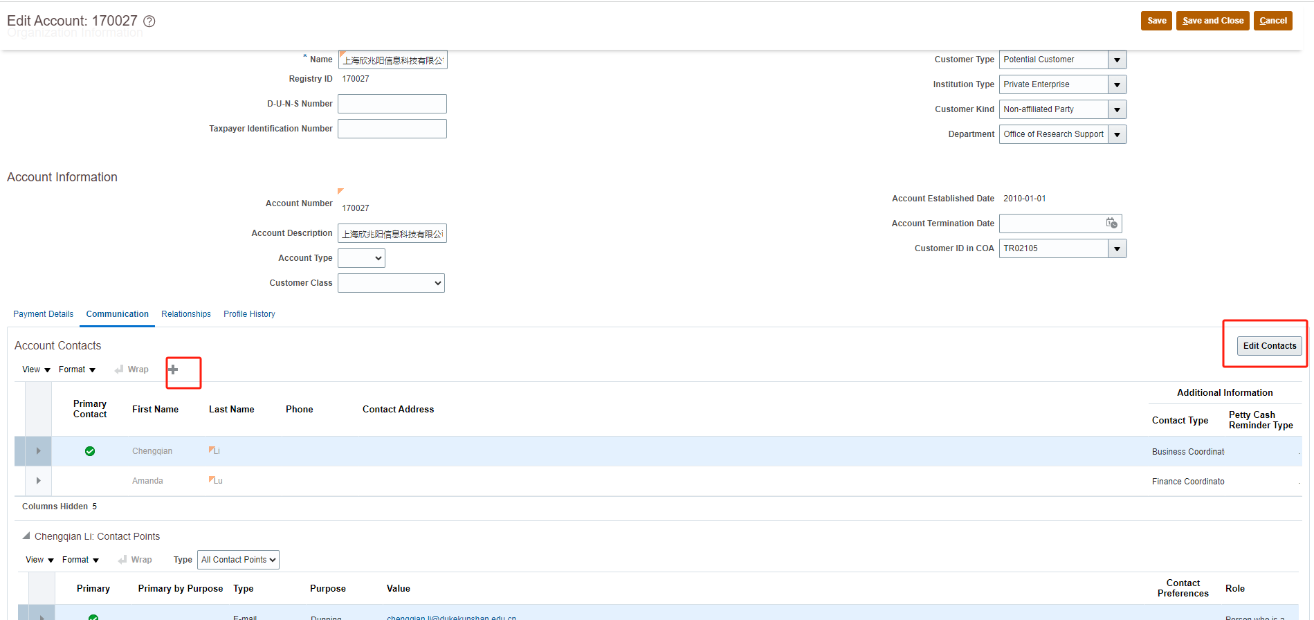Click the Account Description field
Viewport: 1314px width, 620px height.
coord(392,233)
